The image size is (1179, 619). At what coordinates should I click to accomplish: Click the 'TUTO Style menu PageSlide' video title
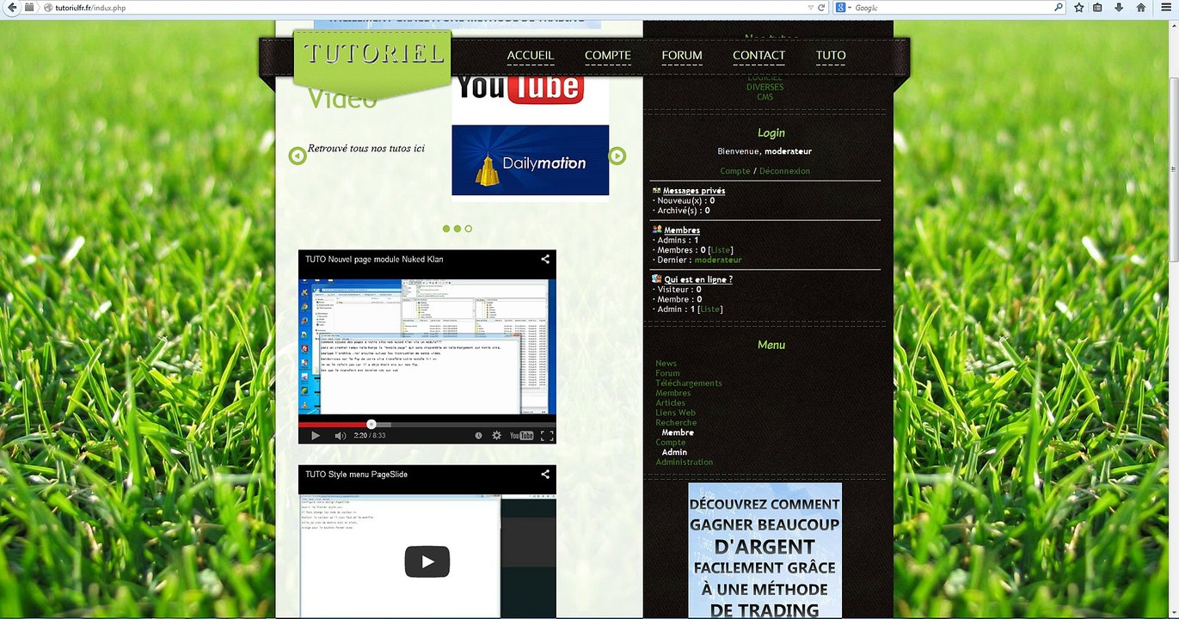356,474
